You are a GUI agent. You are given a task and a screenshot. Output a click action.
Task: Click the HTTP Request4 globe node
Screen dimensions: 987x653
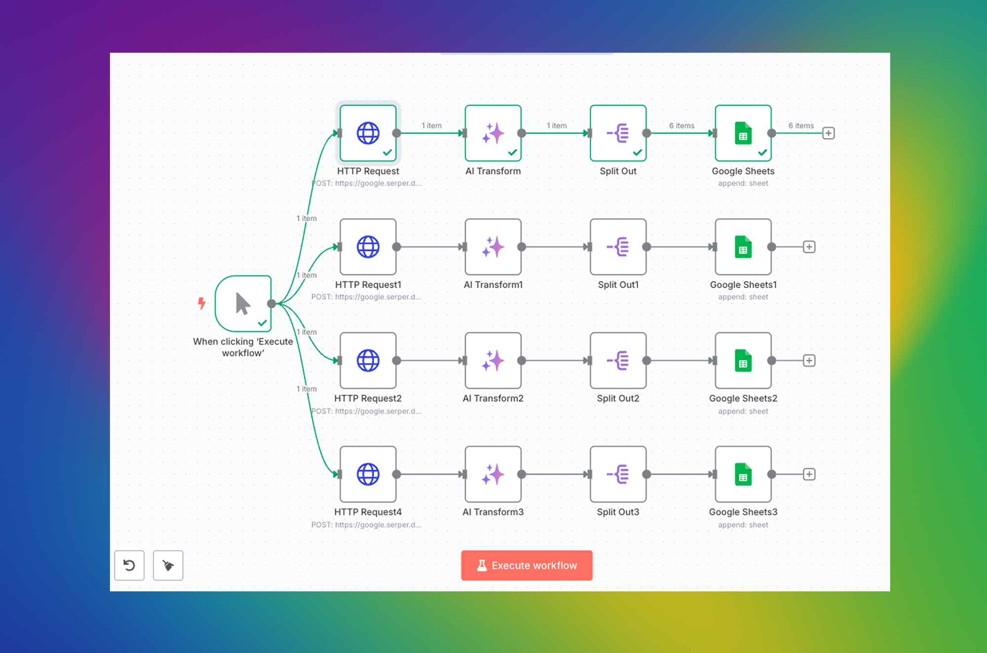[368, 474]
